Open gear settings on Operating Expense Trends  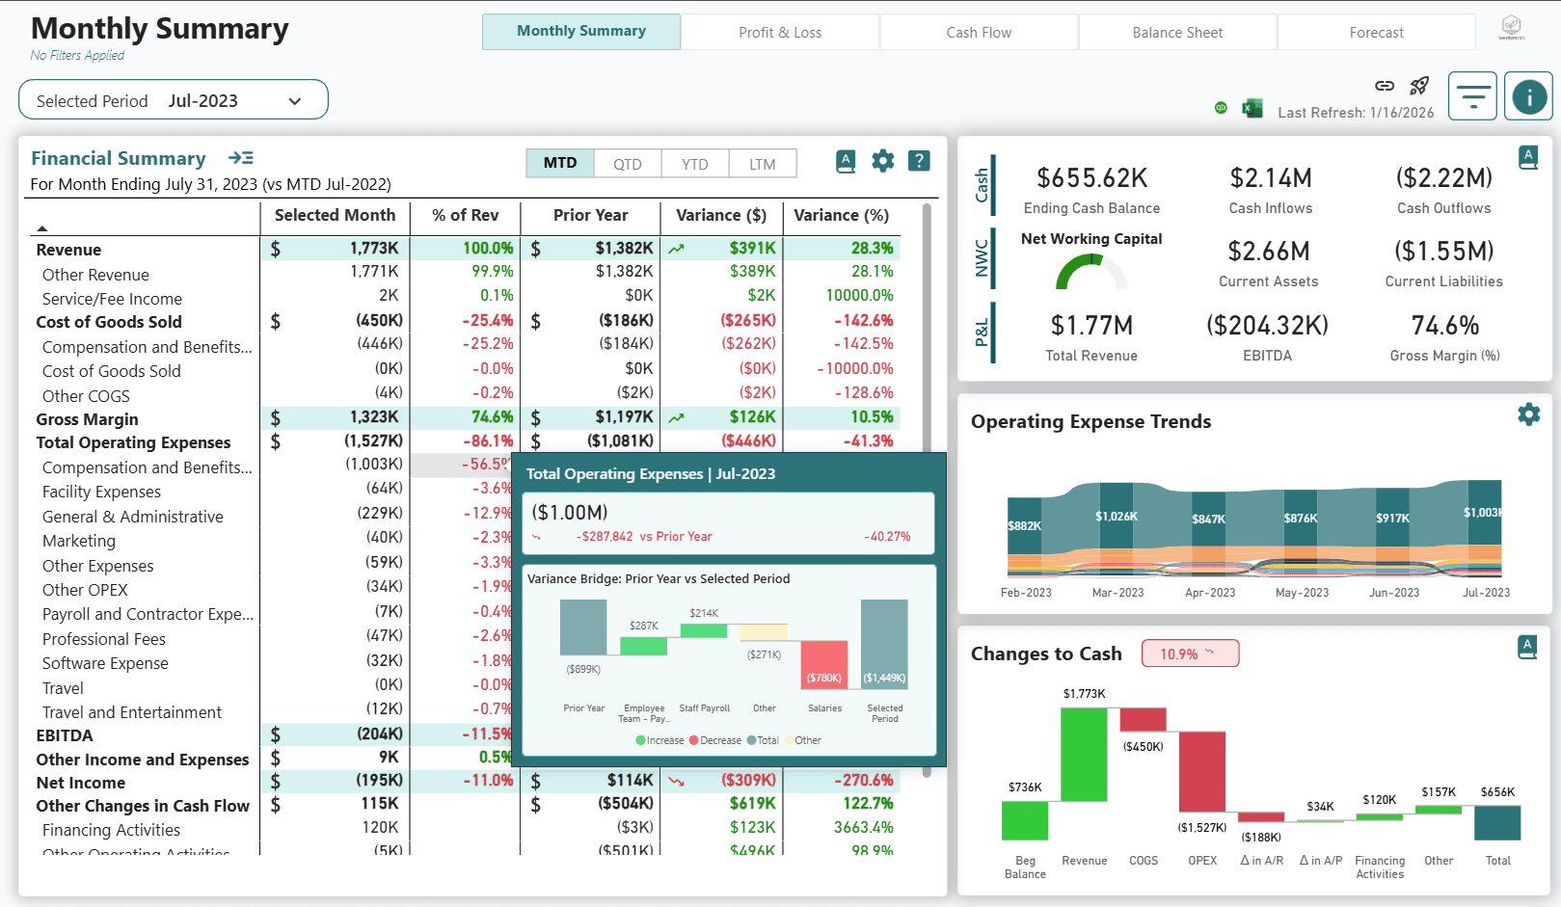(1528, 413)
